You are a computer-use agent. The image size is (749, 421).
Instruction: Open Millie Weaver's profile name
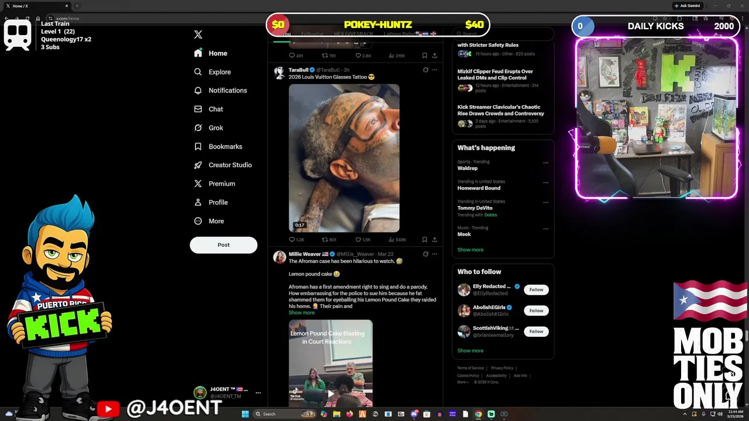tap(304, 254)
